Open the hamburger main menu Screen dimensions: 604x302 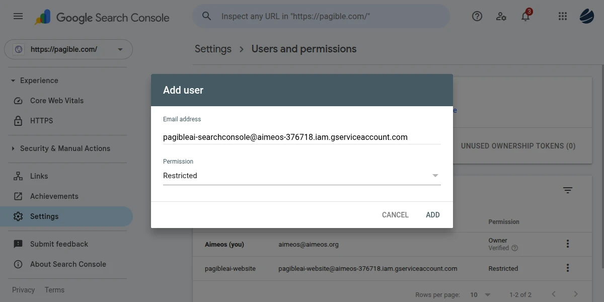point(18,16)
